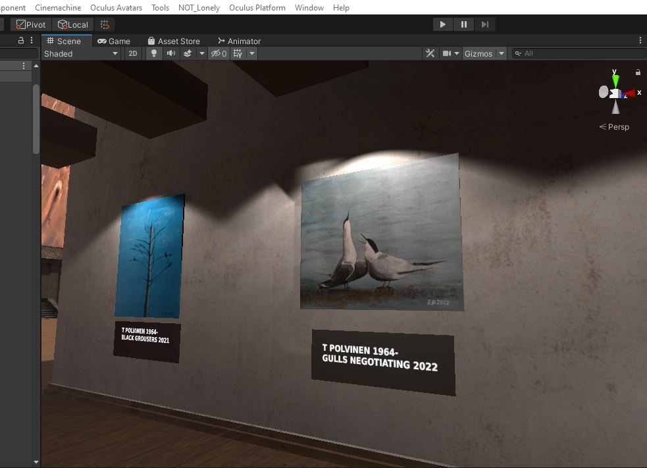Toggle the left panel lock icon

[x=20, y=40]
